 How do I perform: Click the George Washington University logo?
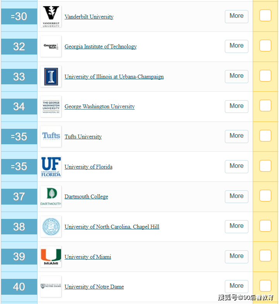pyautogui.click(x=51, y=107)
